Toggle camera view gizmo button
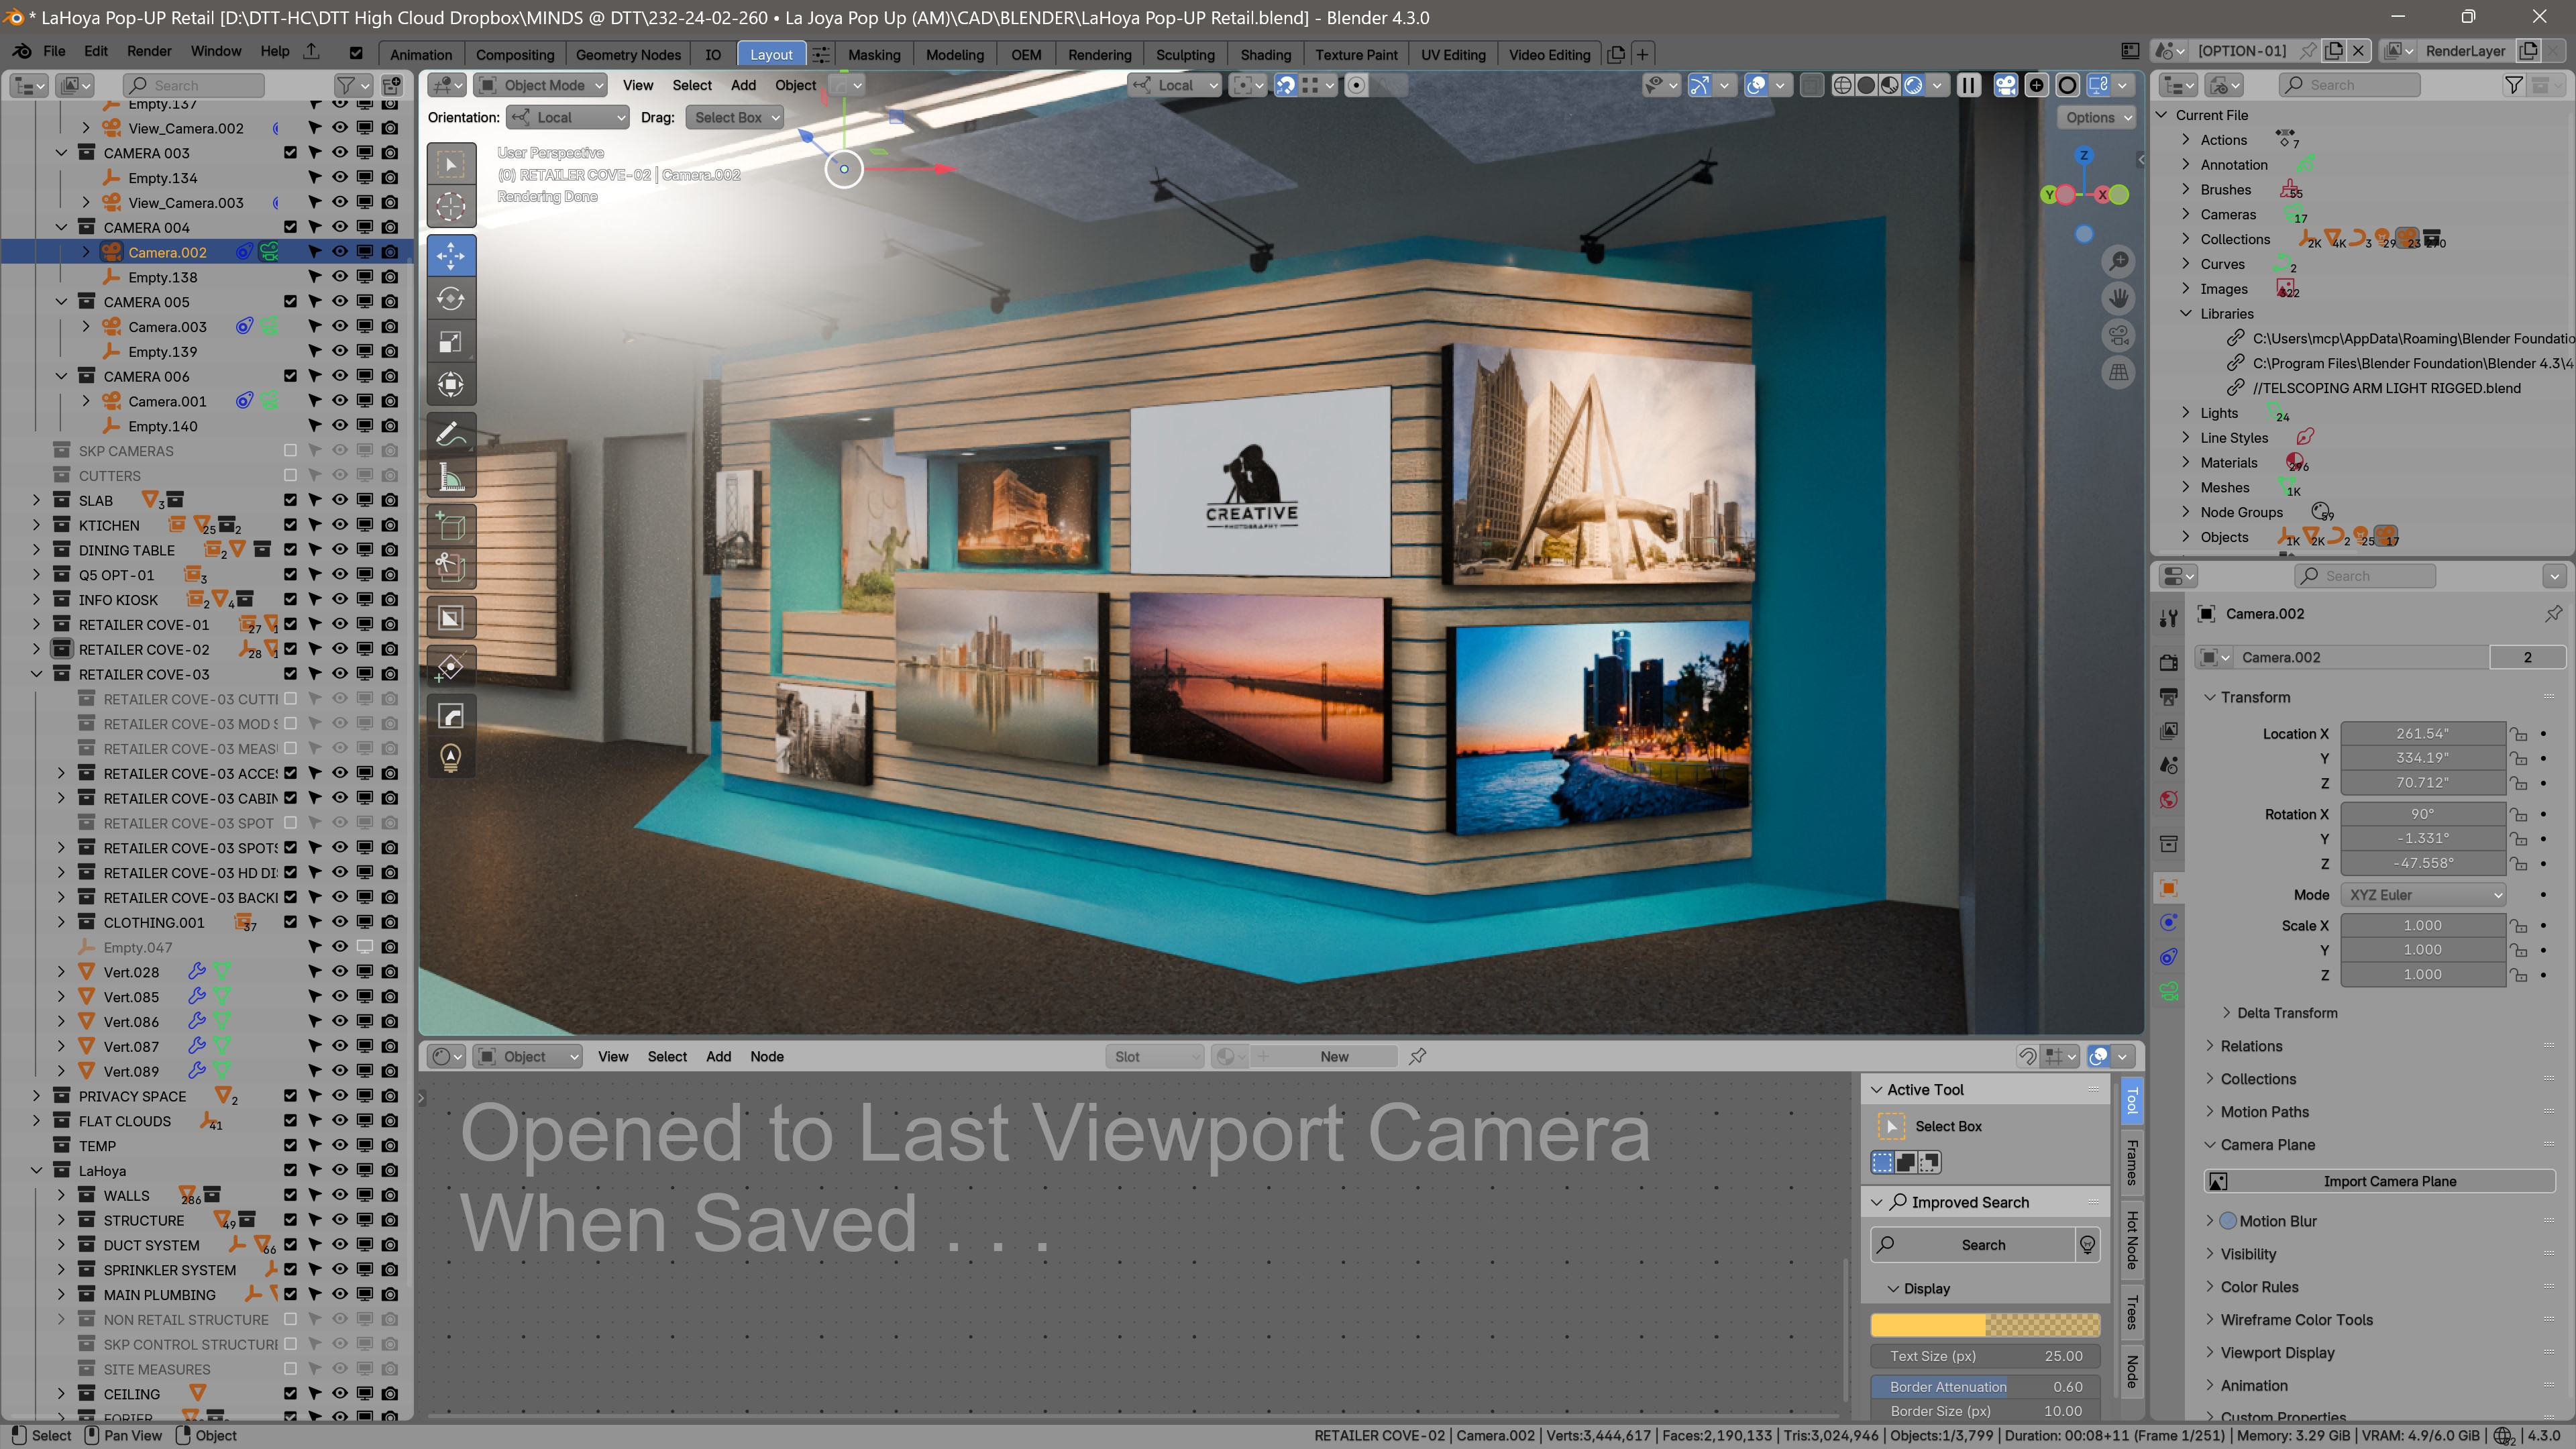 coord(2118,335)
